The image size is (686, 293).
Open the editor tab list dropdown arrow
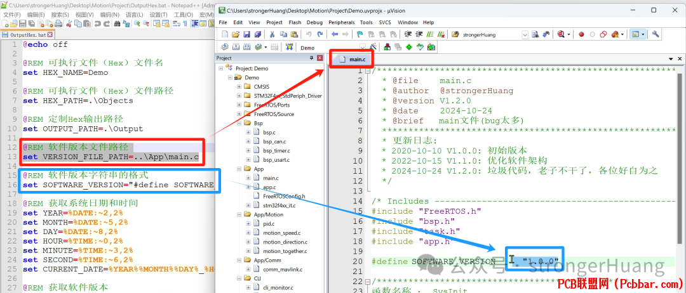671,58
